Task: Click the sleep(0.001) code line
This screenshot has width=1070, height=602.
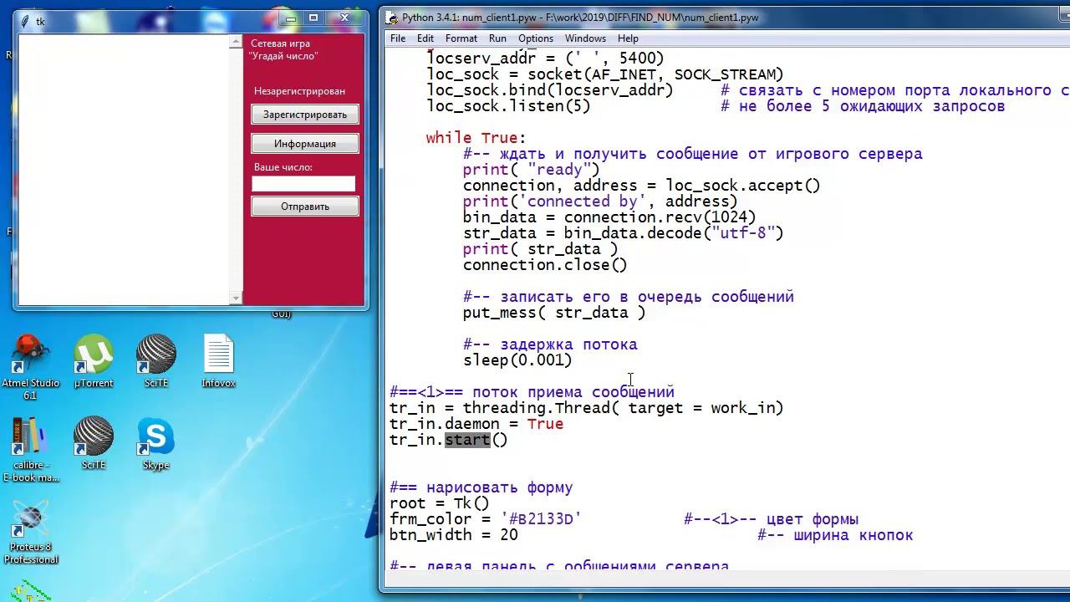Action: [x=517, y=360]
